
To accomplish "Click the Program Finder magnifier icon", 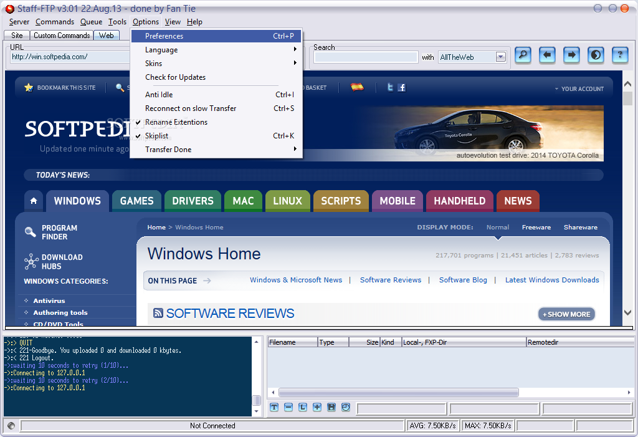I will click(x=30, y=232).
